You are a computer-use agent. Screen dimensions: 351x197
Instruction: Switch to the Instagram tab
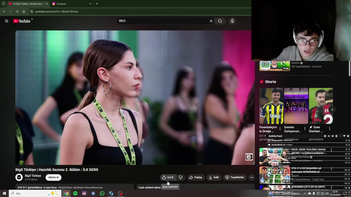(72, 4)
